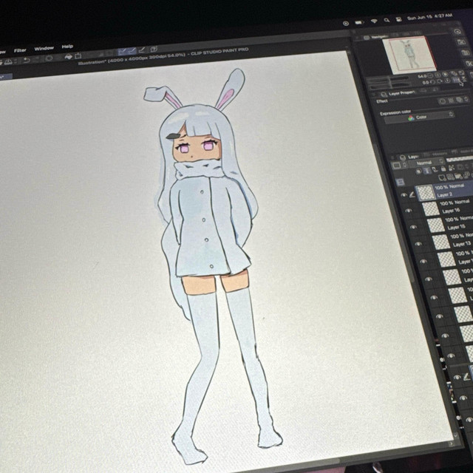Open the Layer panel menu icon above the eye column

coord(400,182)
